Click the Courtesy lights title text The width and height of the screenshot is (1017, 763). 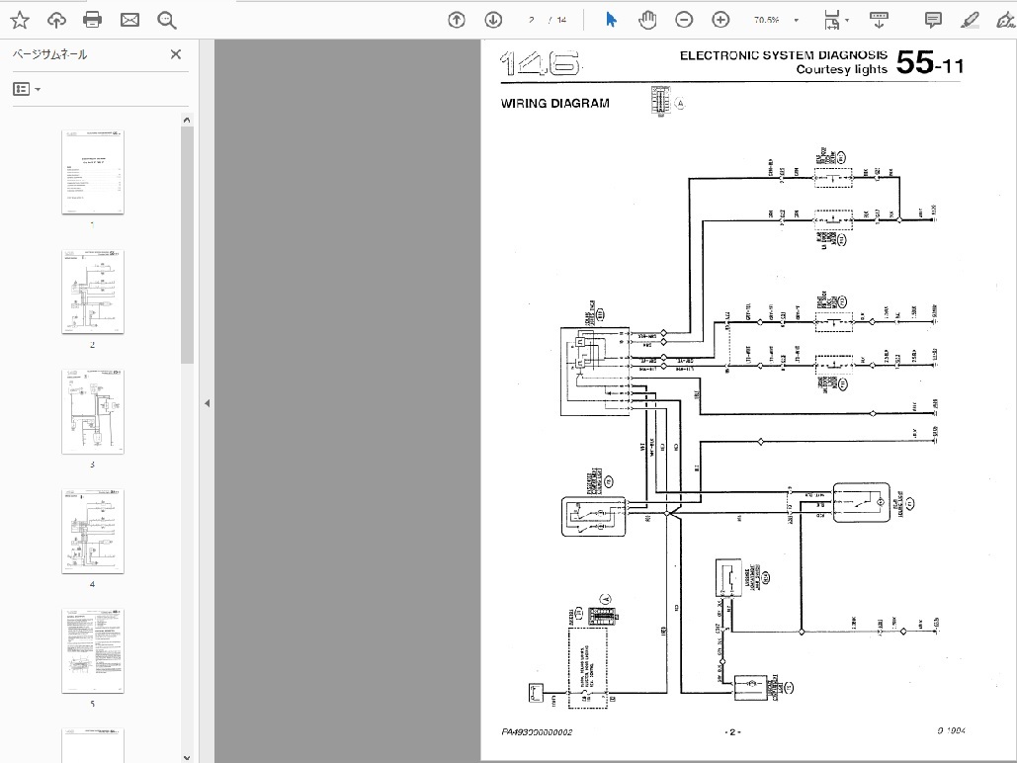(841, 69)
